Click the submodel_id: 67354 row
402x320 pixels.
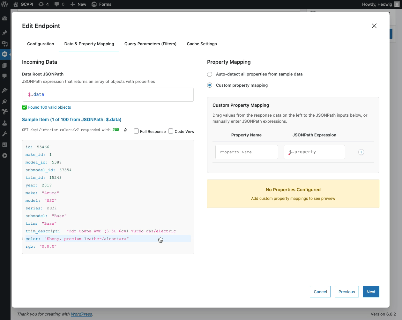pos(108,170)
